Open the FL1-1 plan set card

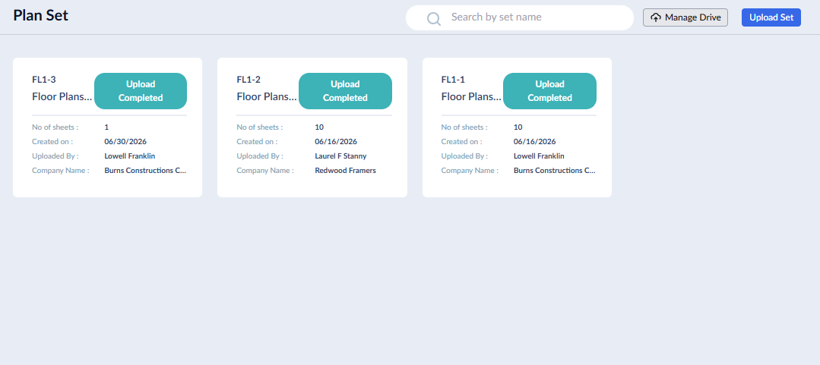517,127
